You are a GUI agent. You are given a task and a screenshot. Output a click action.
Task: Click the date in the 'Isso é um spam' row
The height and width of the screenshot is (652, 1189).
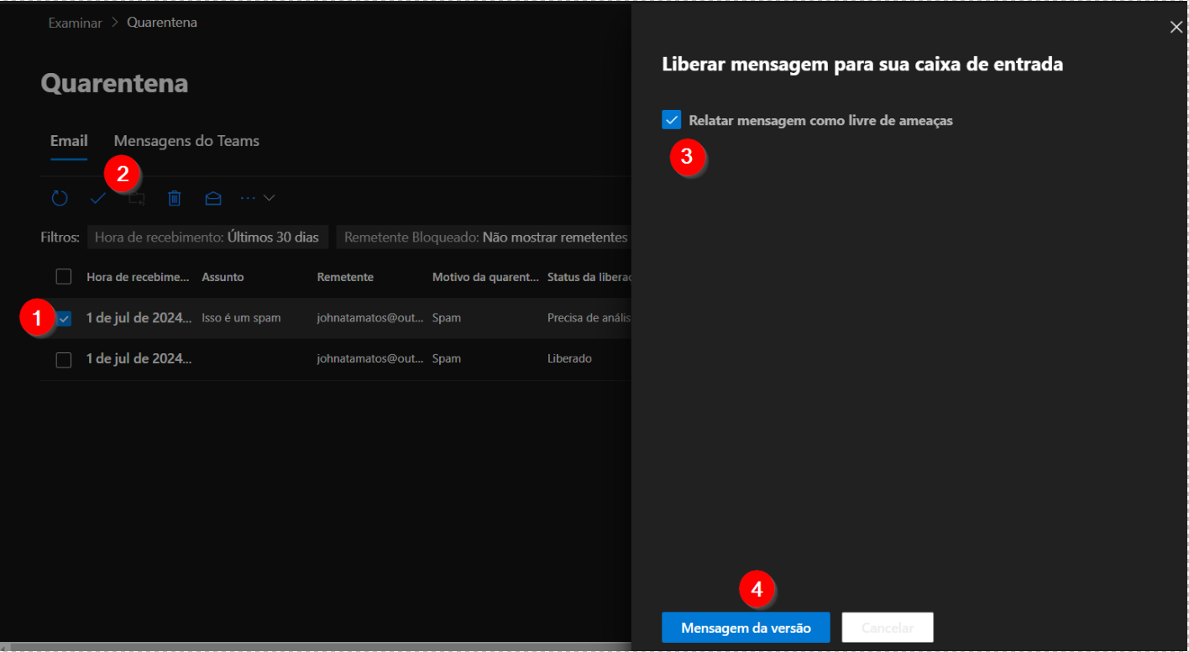[x=139, y=318]
